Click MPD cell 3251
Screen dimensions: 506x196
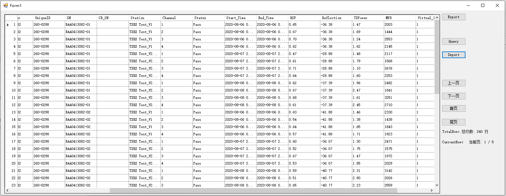[x=400, y=98]
